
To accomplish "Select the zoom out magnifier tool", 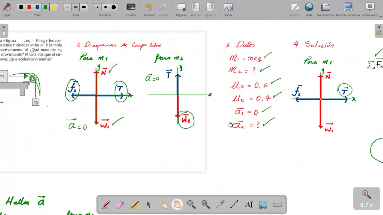I will coord(206,205).
